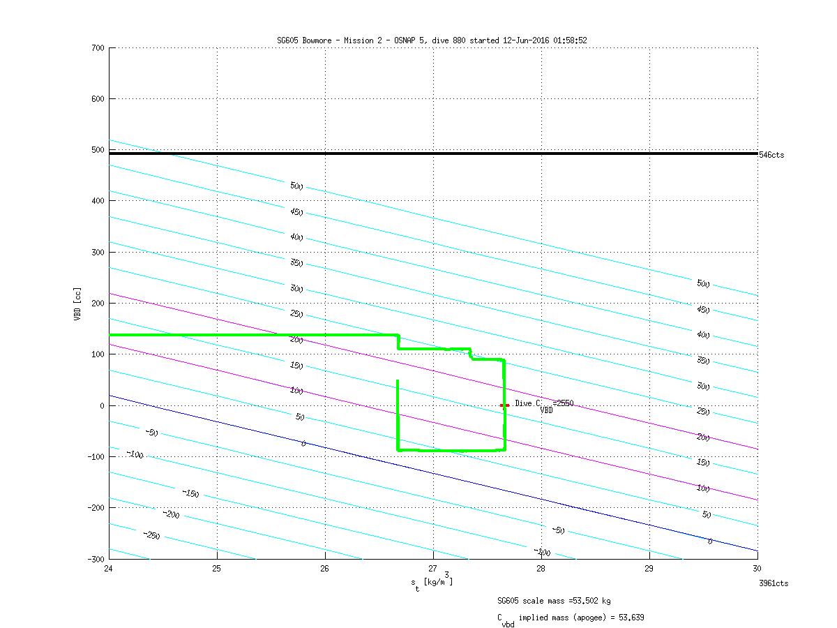Image resolution: width=837 pixels, height=628 pixels.
Task: Click the contour label 0 on the blue line near s_t 26
Action: (x=303, y=444)
